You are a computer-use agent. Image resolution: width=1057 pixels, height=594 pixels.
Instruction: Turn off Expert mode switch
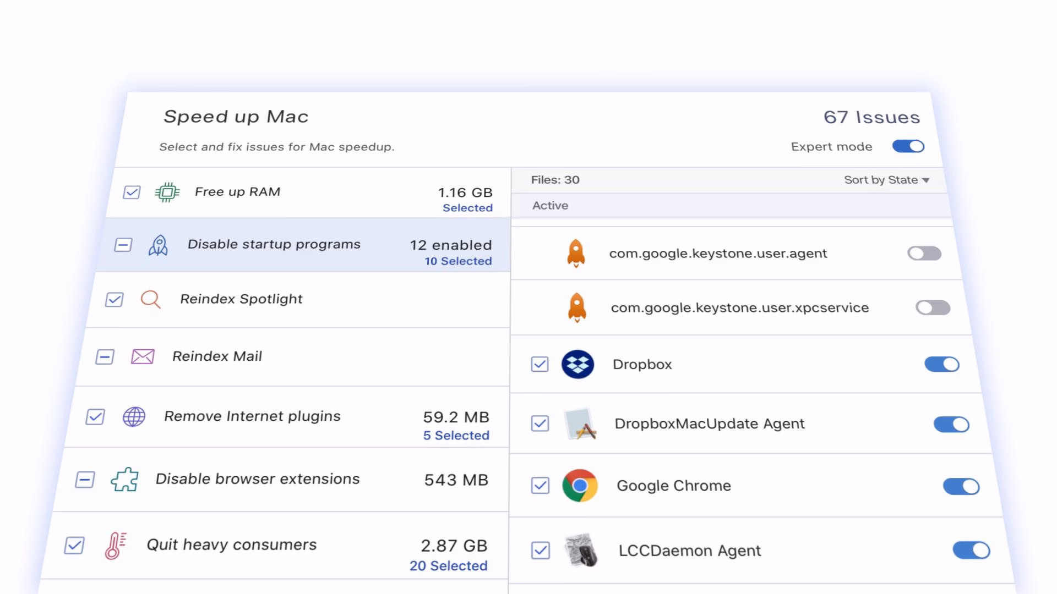(x=908, y=146)
